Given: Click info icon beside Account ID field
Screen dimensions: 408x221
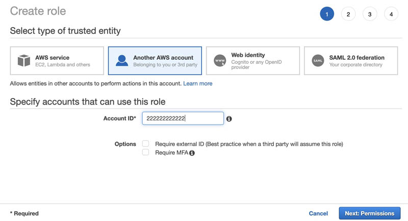Looking at the screenshot, I should tap(229, 119).
